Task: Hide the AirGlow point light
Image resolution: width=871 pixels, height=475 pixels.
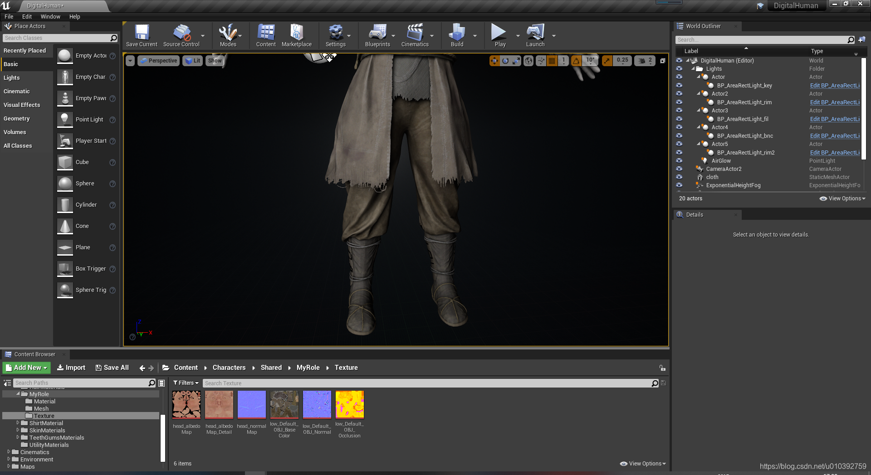Action: [x=679, y=160]
